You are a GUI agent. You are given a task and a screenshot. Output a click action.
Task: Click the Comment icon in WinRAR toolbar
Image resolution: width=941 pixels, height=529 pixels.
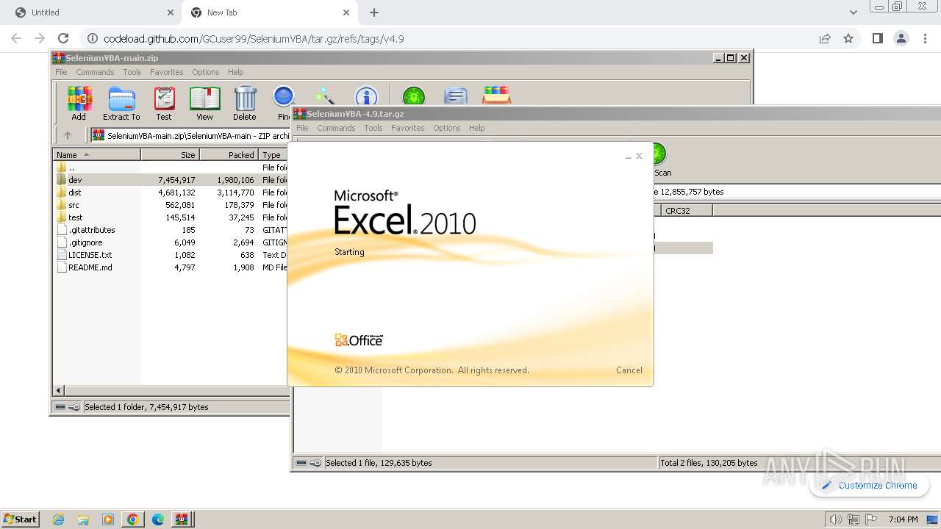(x=456, y=96)
